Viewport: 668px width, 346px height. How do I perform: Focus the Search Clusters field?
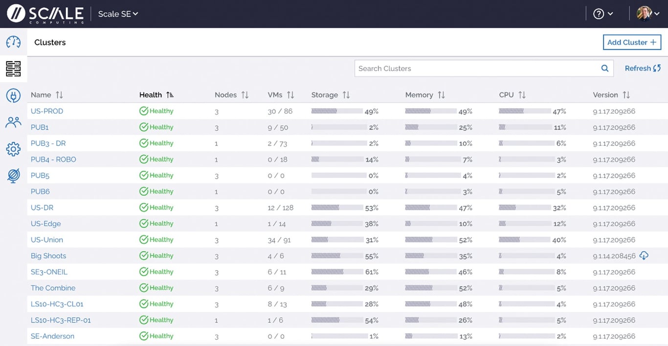[x=484, y=68]
